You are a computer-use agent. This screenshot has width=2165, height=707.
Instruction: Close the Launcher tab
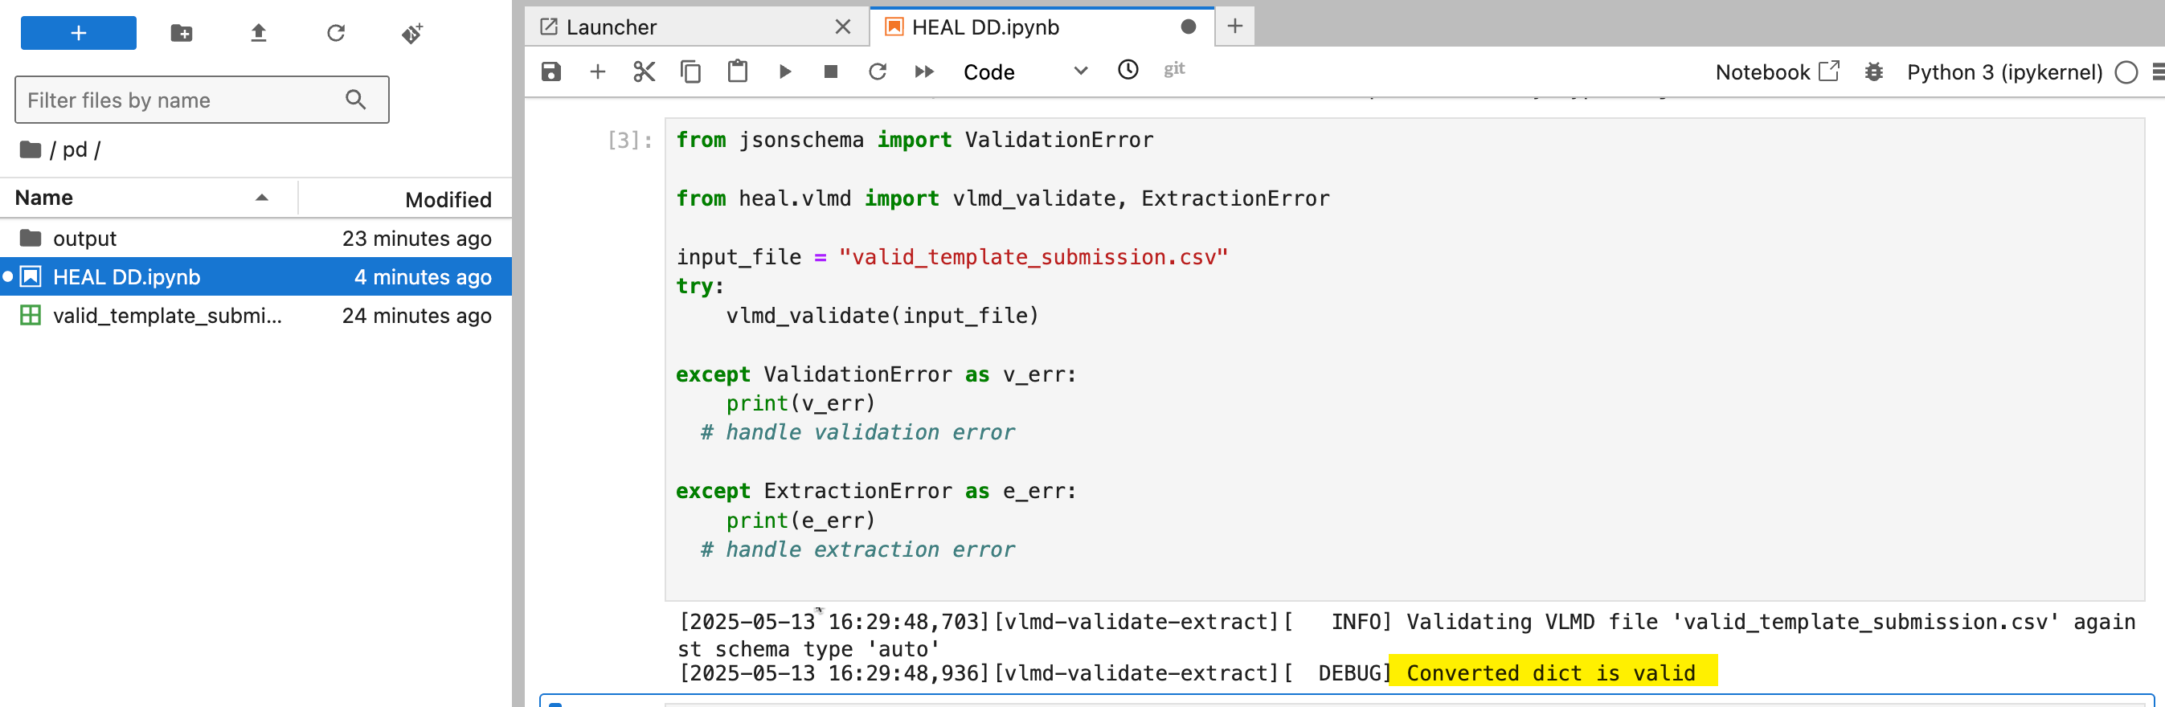[843, 27]
